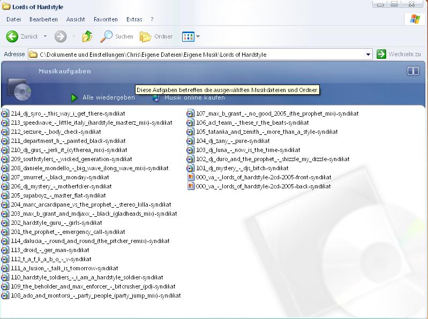Click the info icon in Musikaufgaben header

point(412,71)
